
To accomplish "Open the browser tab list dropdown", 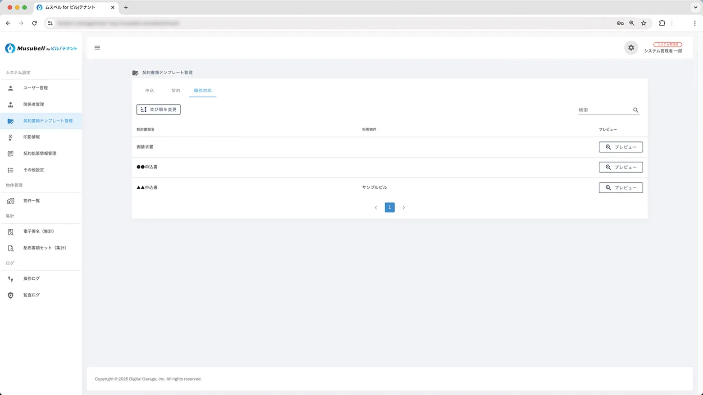I will [x=695, y=7].
